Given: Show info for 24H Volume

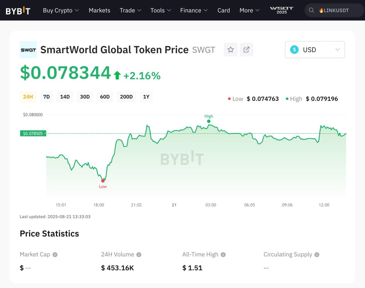Looking at the screenshot, I should click(139, 255).
